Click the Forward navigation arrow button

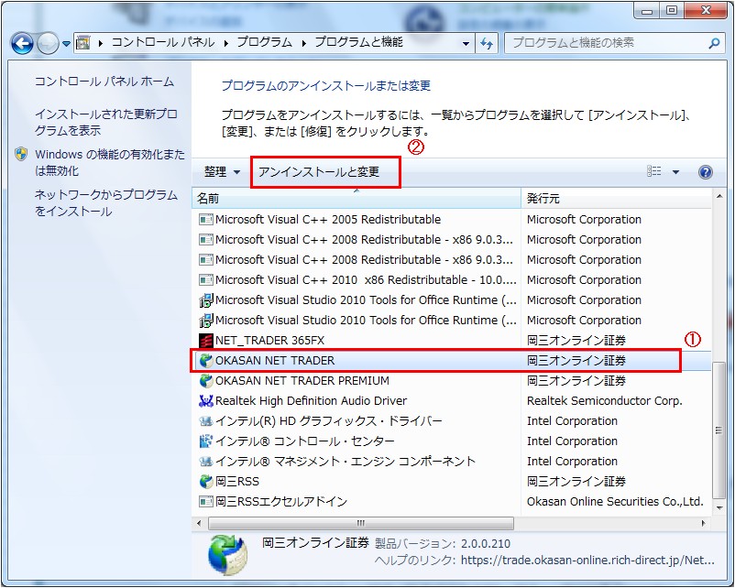tap(48, 44)
